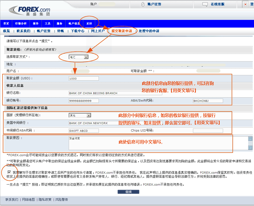This screenshot has height=206, width=254.
Task: Open the 行情分析 menu
Action: (21, 24)
